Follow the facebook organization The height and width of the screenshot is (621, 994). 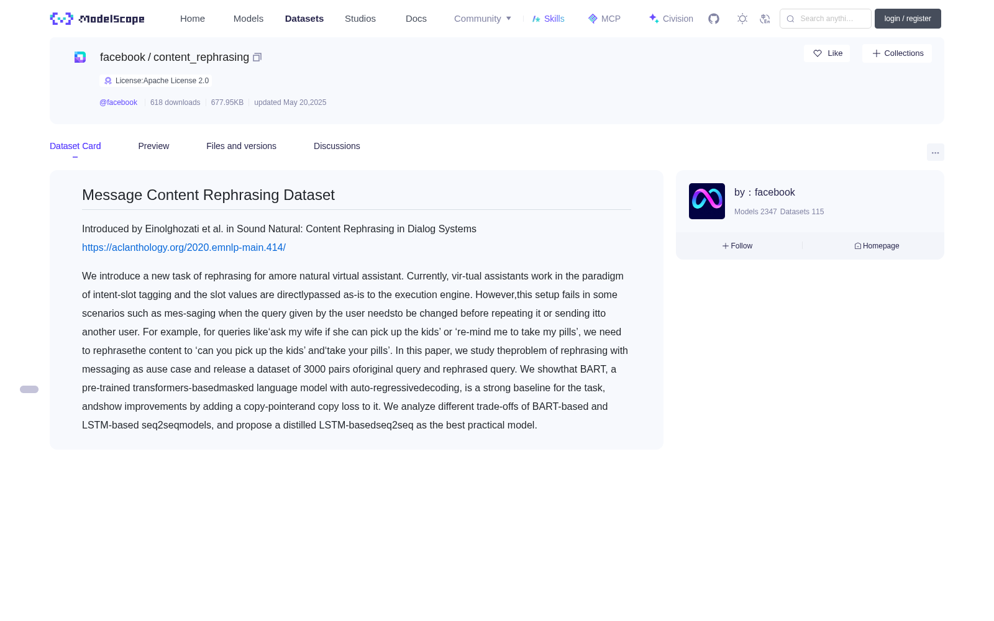pyautogui.click(x=737, y=246)
